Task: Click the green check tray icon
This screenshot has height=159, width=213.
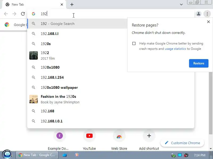Action: (x=173, y=156)
